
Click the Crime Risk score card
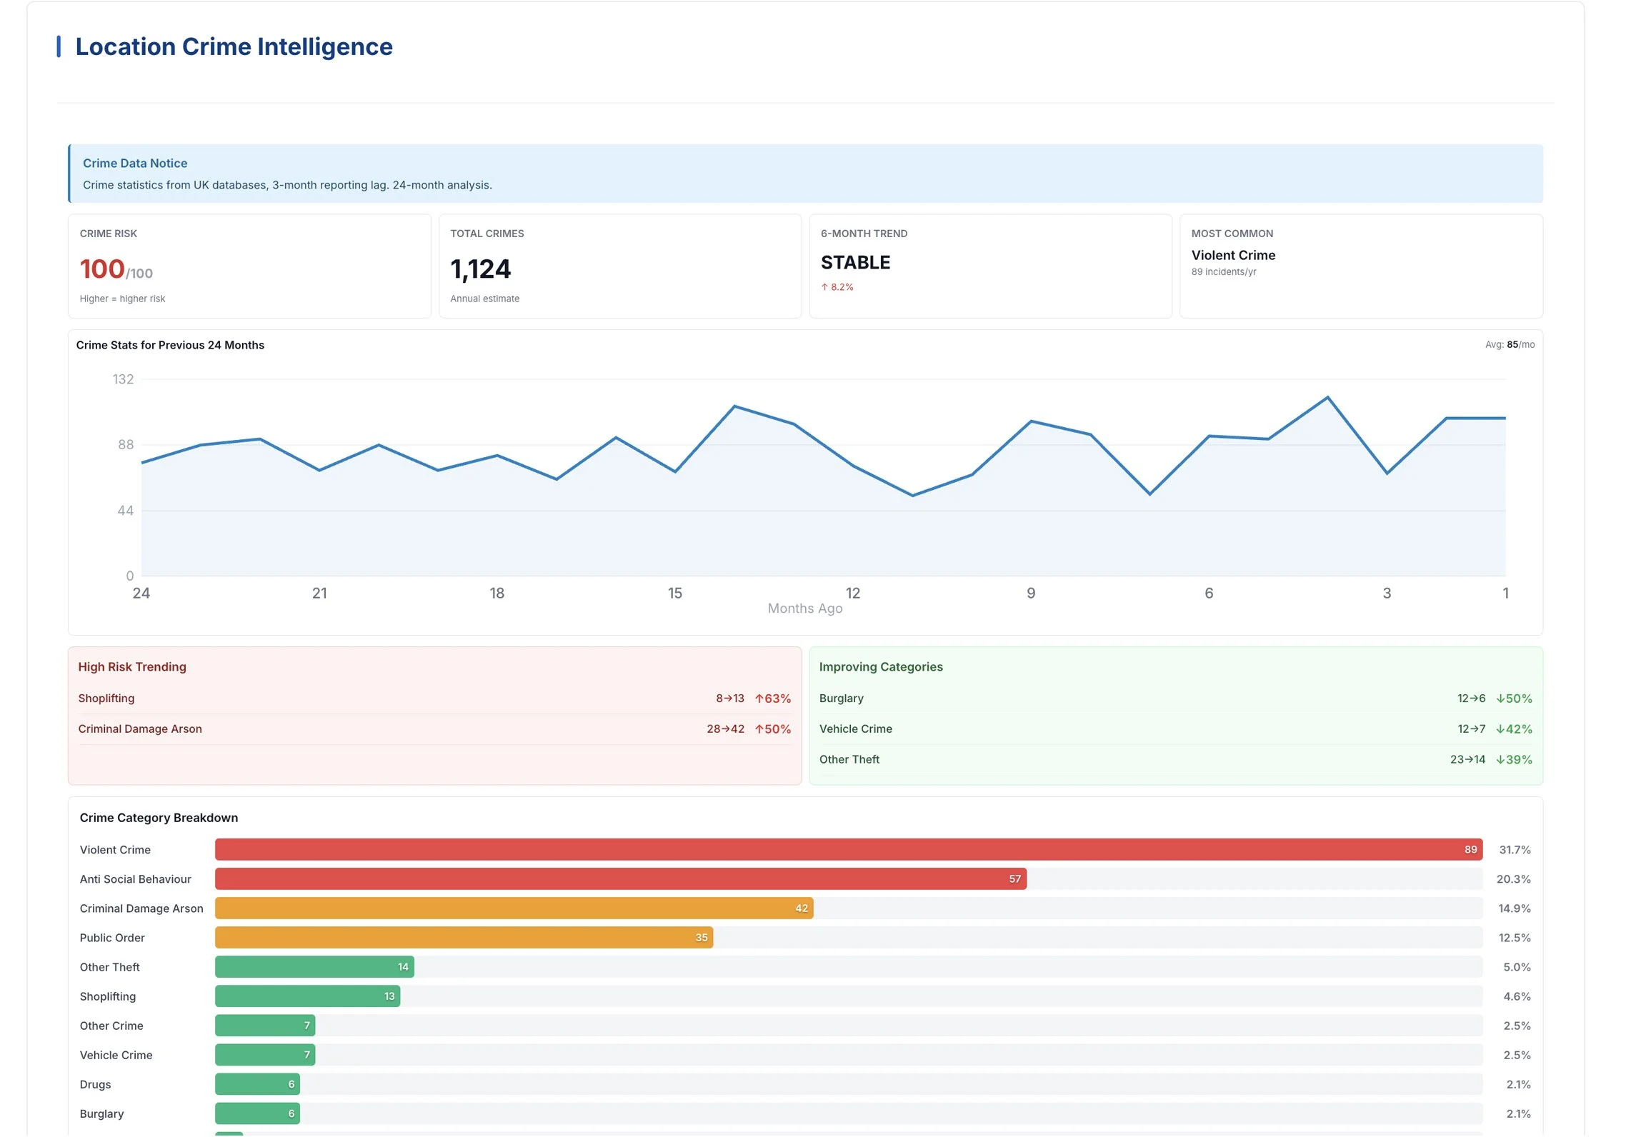point(249,266)
